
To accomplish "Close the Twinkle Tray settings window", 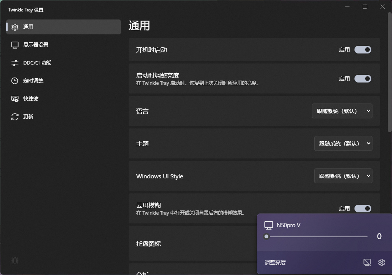I will click(382, 7).
